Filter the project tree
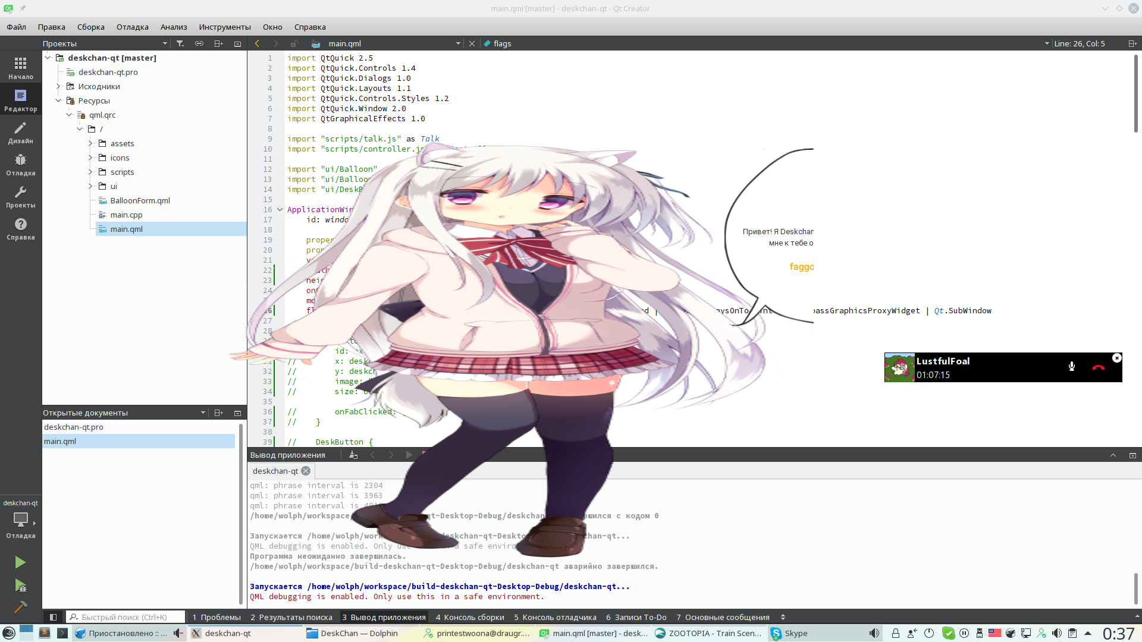This screenshot has width=1142, height=642. pos(180,43)
